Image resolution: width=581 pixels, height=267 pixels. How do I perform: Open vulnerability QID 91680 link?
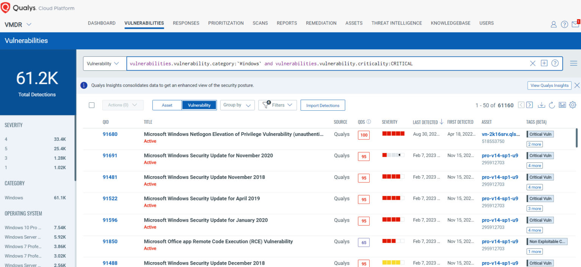[110, 134]
